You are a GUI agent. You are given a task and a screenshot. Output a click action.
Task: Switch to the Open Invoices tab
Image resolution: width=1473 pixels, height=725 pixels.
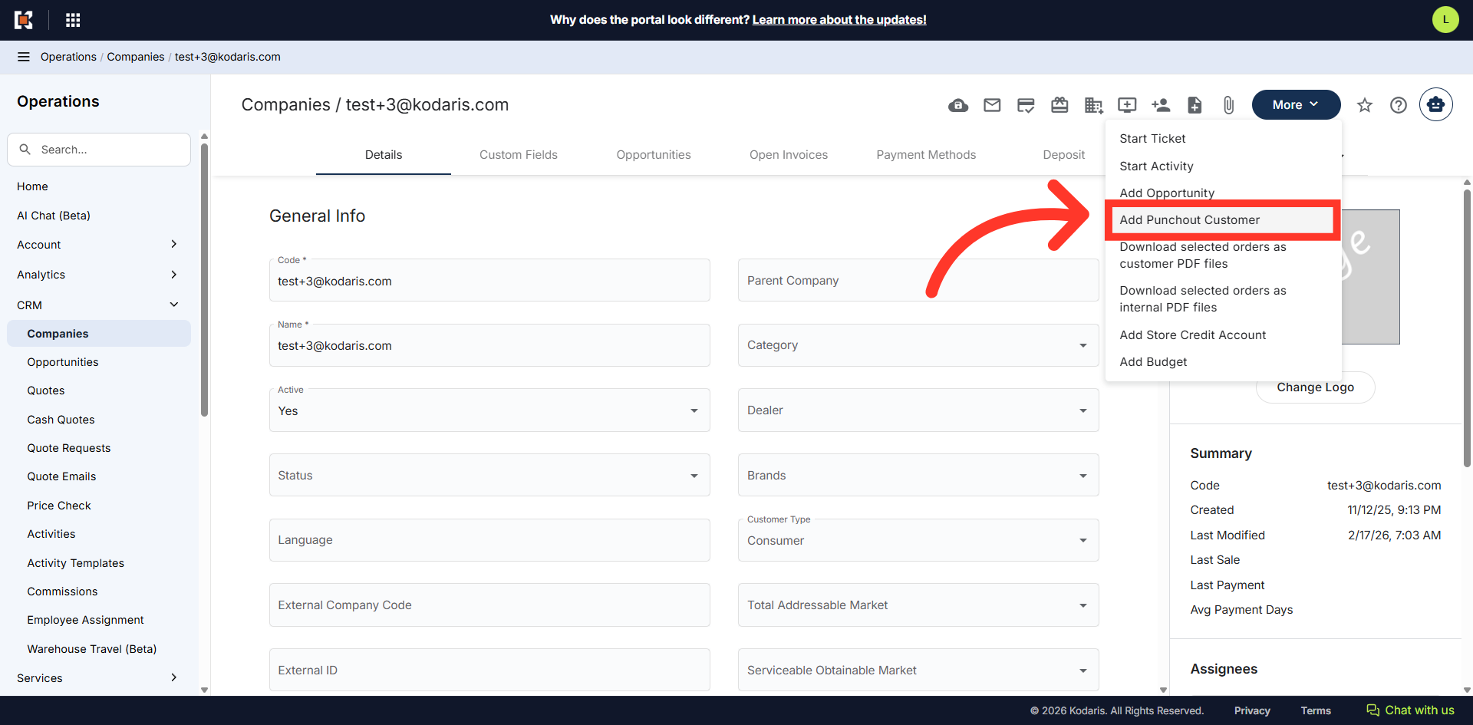pos(789,155)
